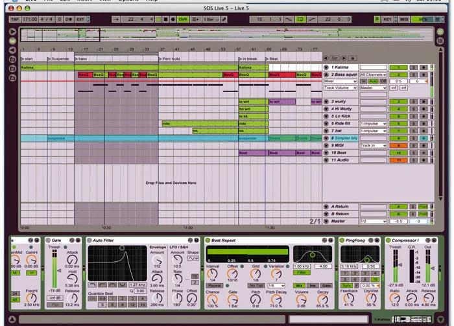Image resolution: width=454 pixels, height=326 pixels.
Task: Click the transport stop button
Action: [165, 19]
